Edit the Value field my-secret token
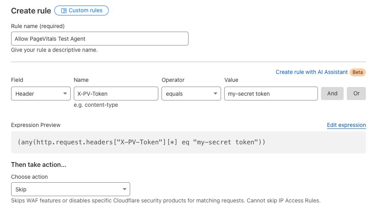Image resolution: width=377 pixels, height=208 pixels. [x=271, y=93]
